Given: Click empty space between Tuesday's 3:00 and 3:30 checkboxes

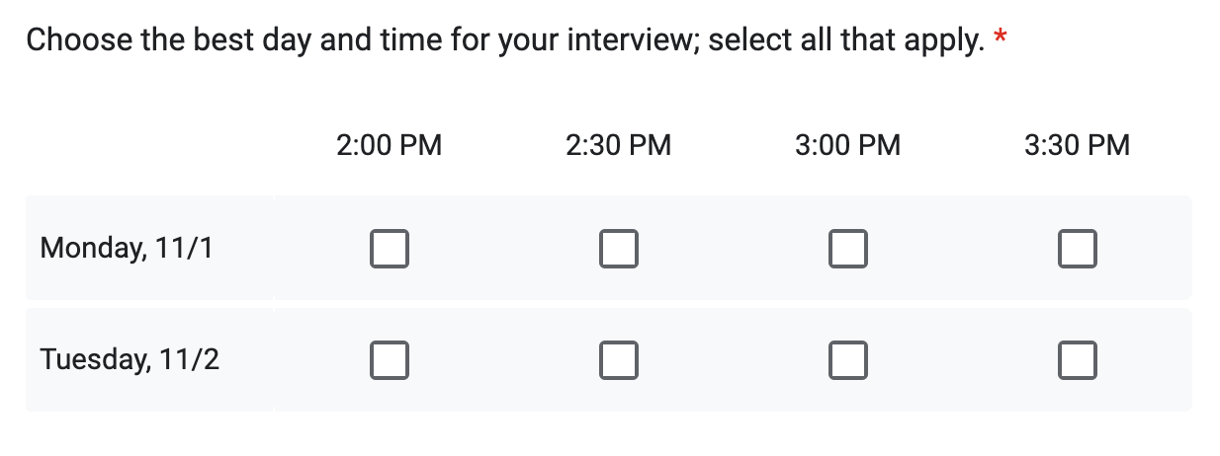Looking at the screenshot, I should click(963, 360).
